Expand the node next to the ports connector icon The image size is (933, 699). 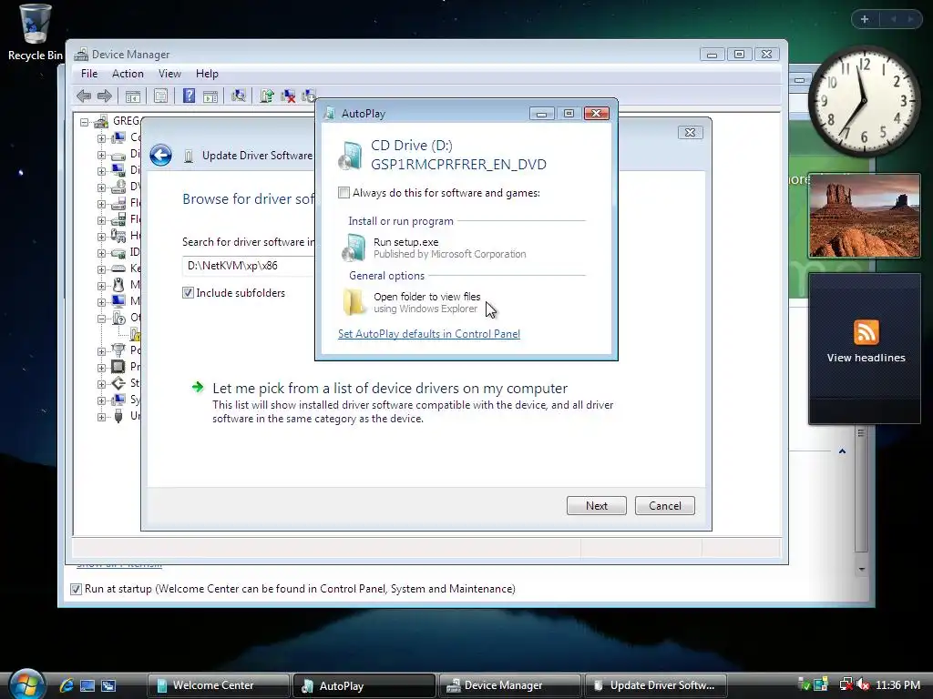click(101, 351)
